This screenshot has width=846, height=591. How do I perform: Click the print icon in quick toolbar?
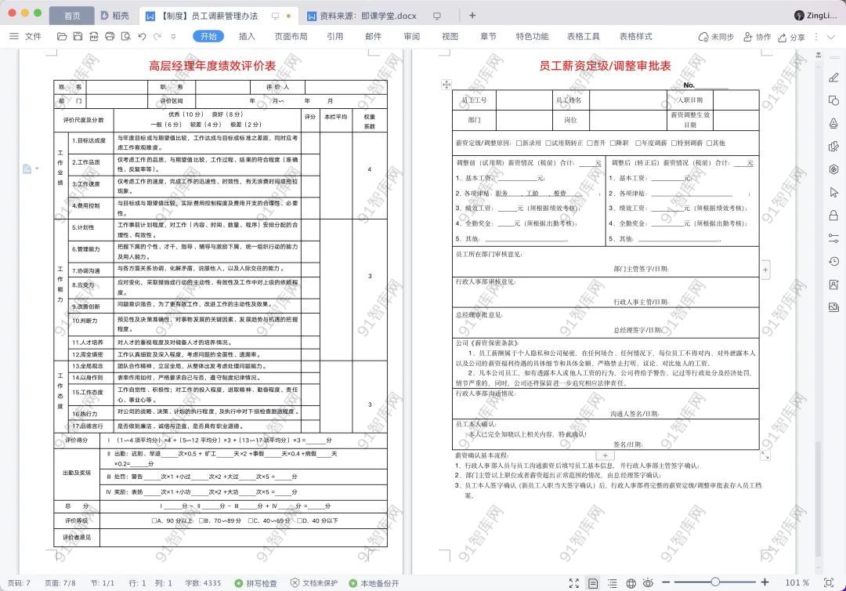(110, 36)
